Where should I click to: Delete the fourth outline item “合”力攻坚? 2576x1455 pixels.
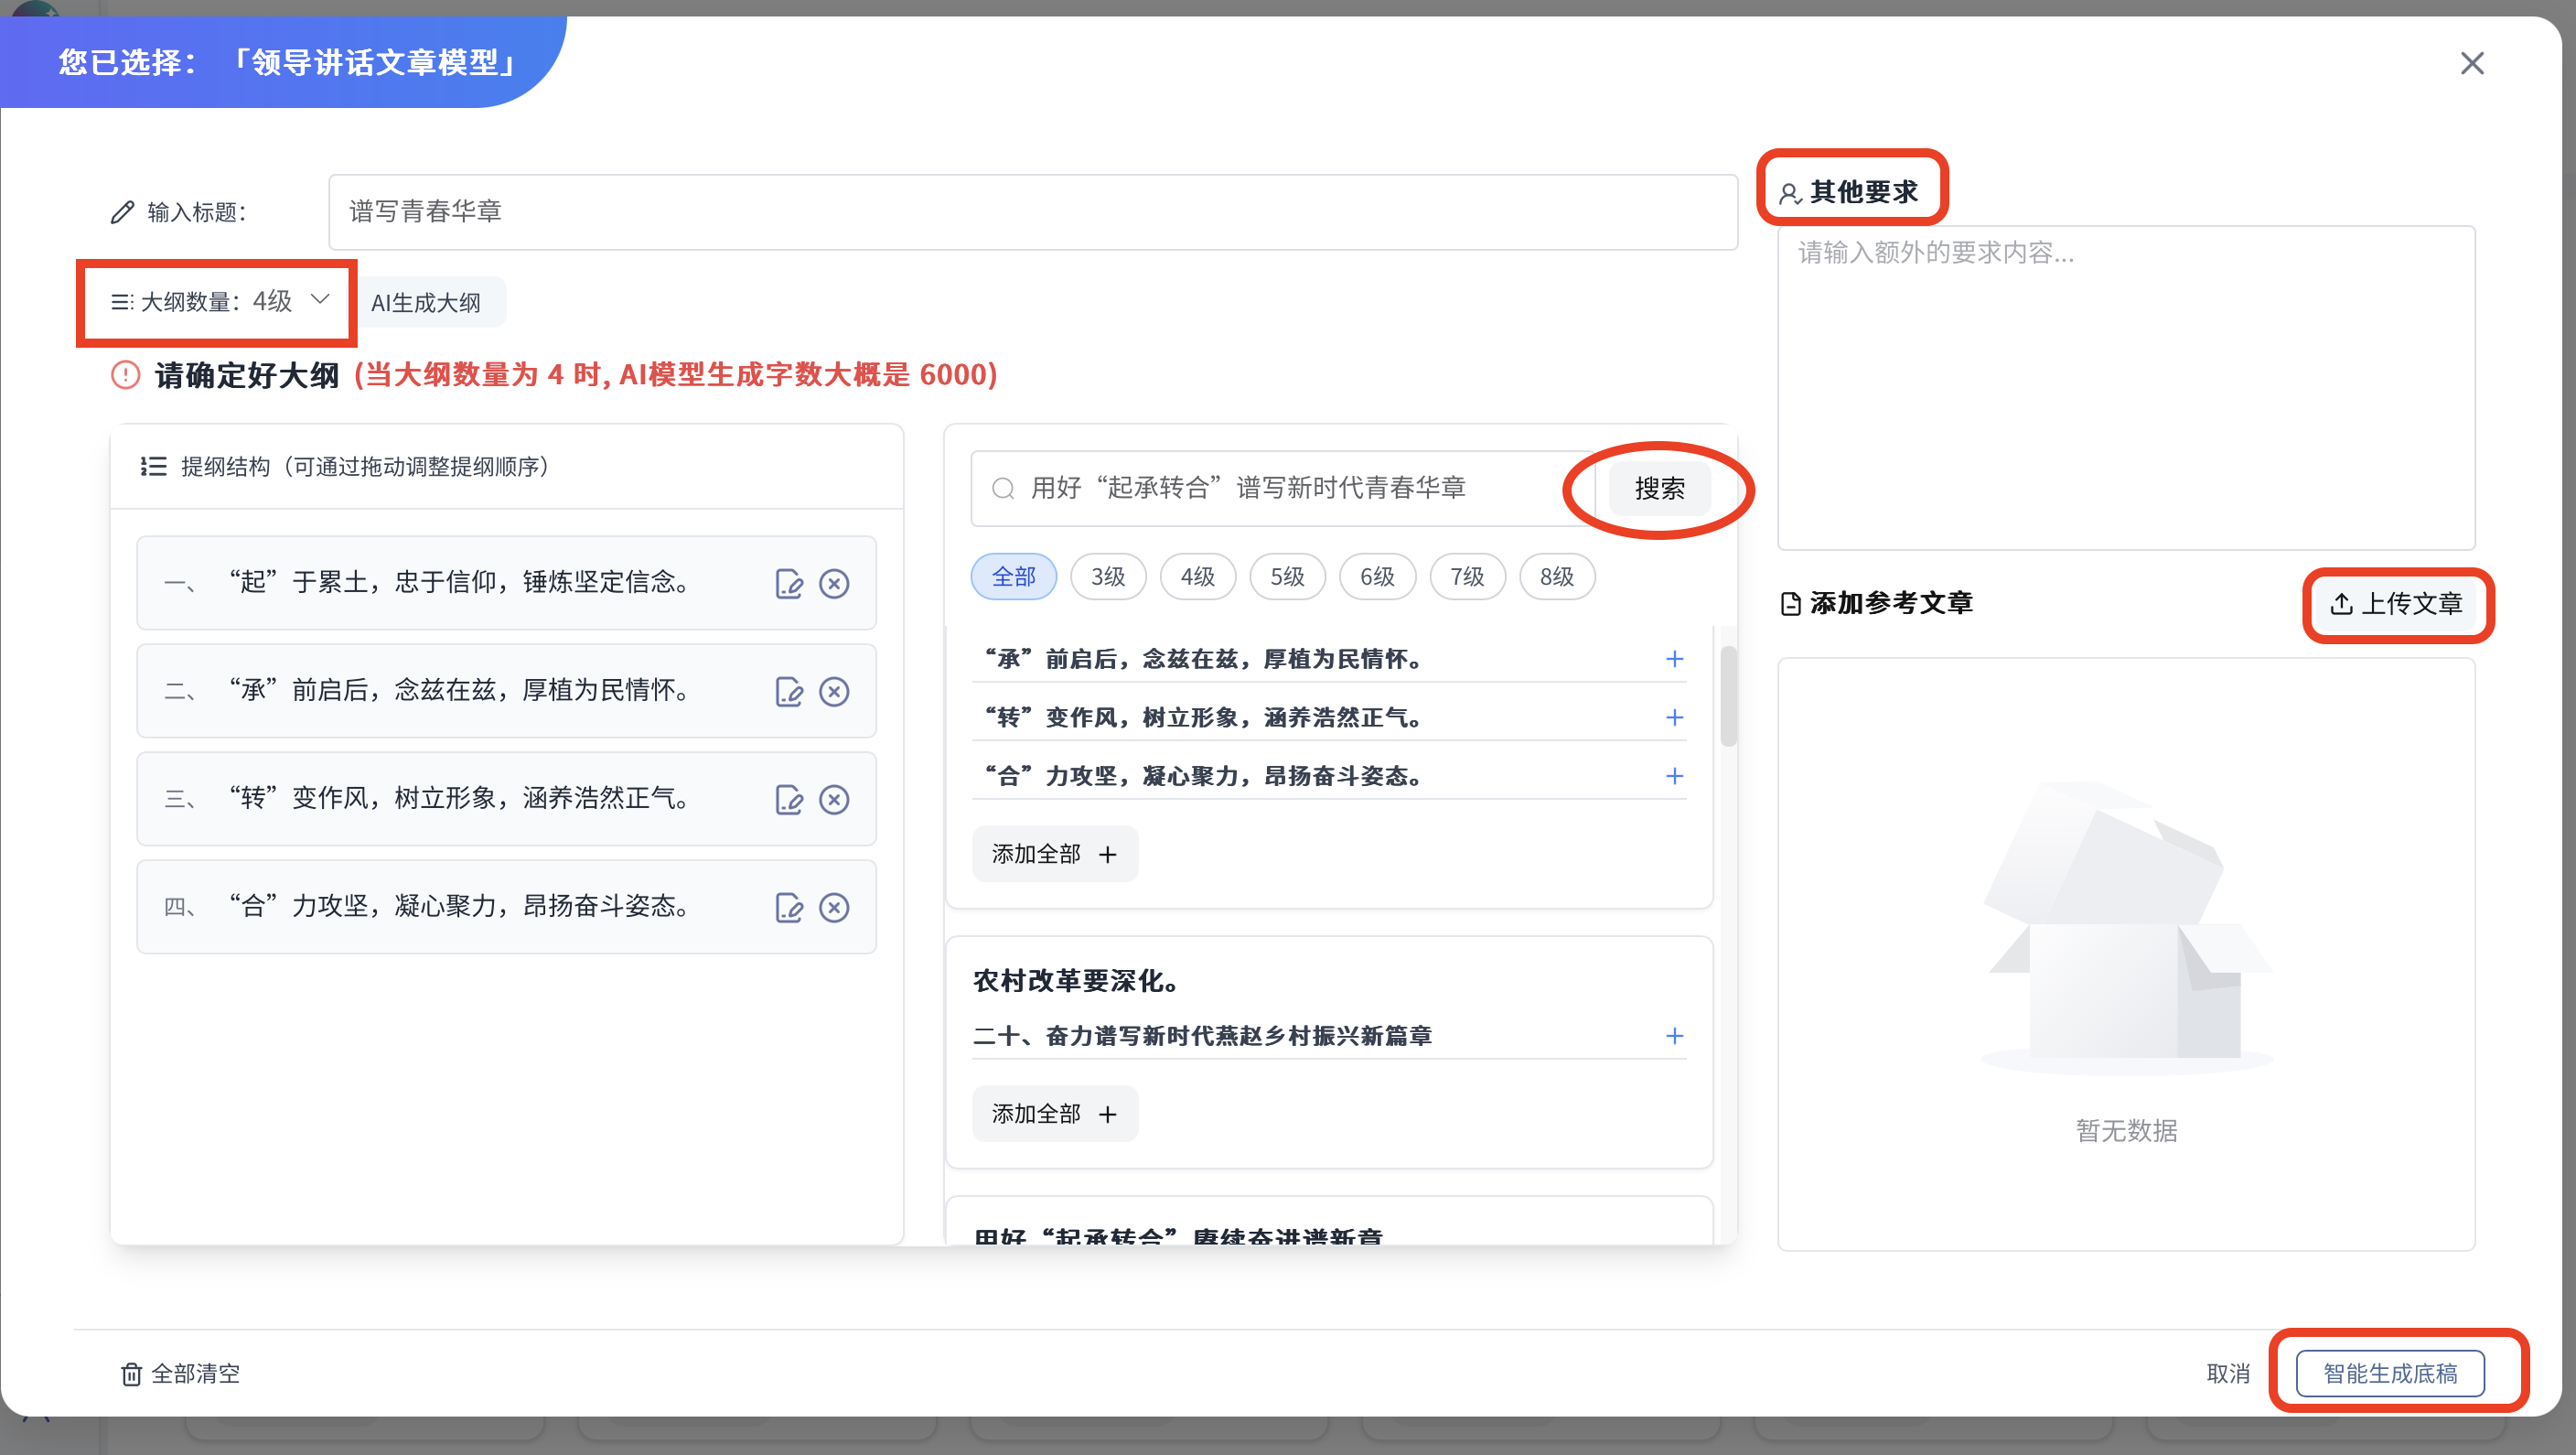(x=834, y=908)
